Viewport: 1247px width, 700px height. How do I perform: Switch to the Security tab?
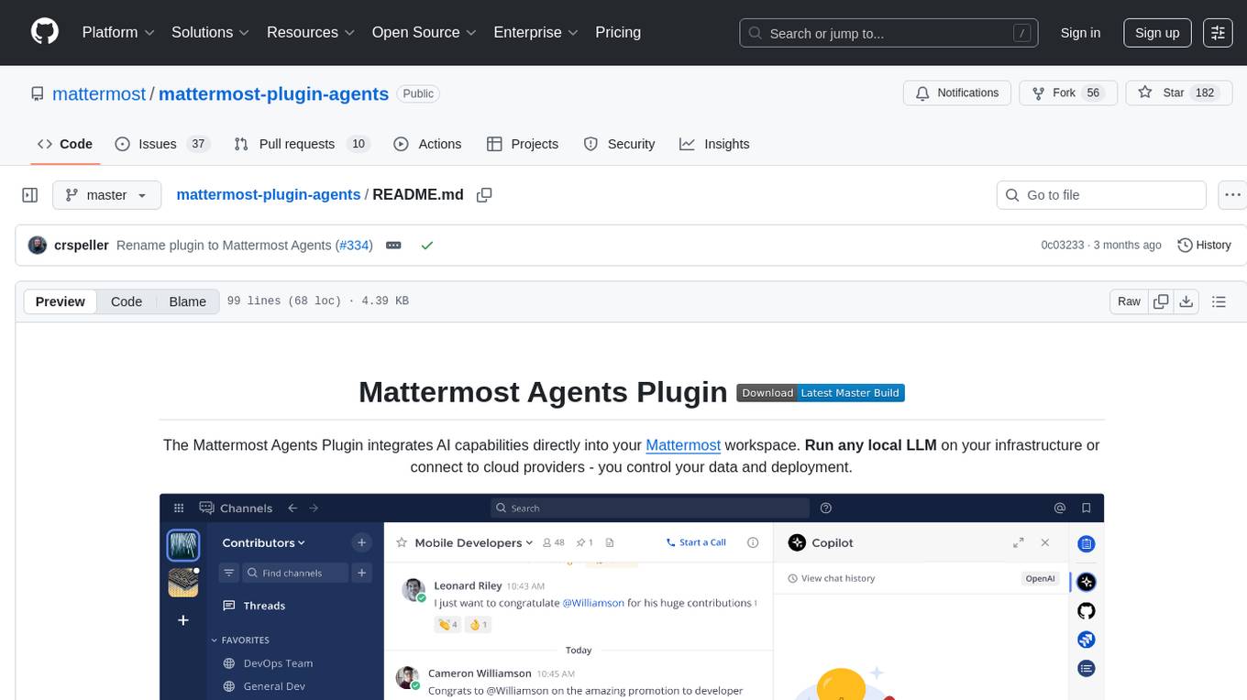pyautogui.click(x=620, y=144)
